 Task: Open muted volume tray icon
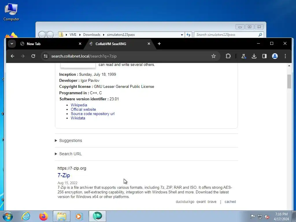pos(267,217)
